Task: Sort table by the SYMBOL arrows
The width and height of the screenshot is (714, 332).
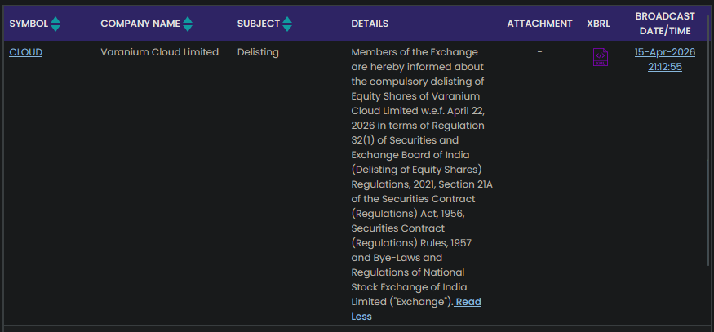Action: pos(55,24)
